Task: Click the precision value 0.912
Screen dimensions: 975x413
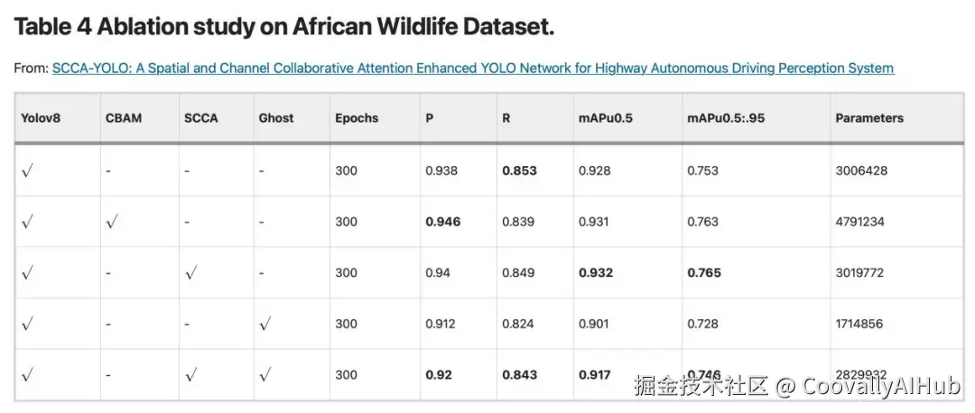Action: [441, 324]
